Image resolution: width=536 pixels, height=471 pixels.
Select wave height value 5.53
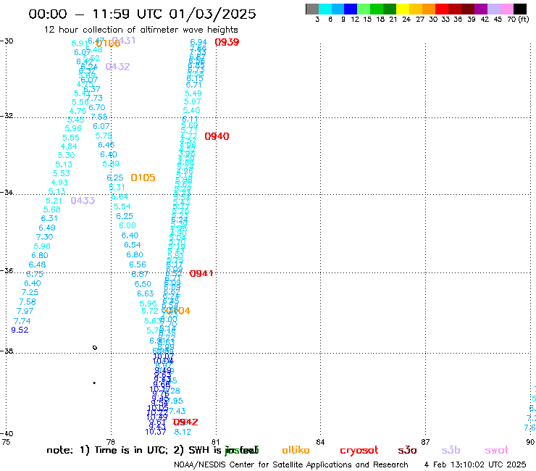coord(61,173)
